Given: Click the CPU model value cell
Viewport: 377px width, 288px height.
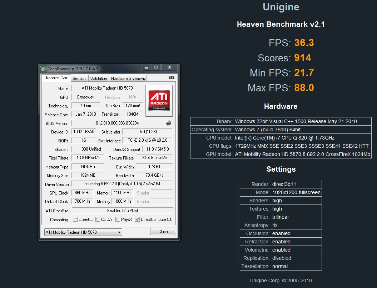Looking at the screenshot, I should click(x=302, y=138).
